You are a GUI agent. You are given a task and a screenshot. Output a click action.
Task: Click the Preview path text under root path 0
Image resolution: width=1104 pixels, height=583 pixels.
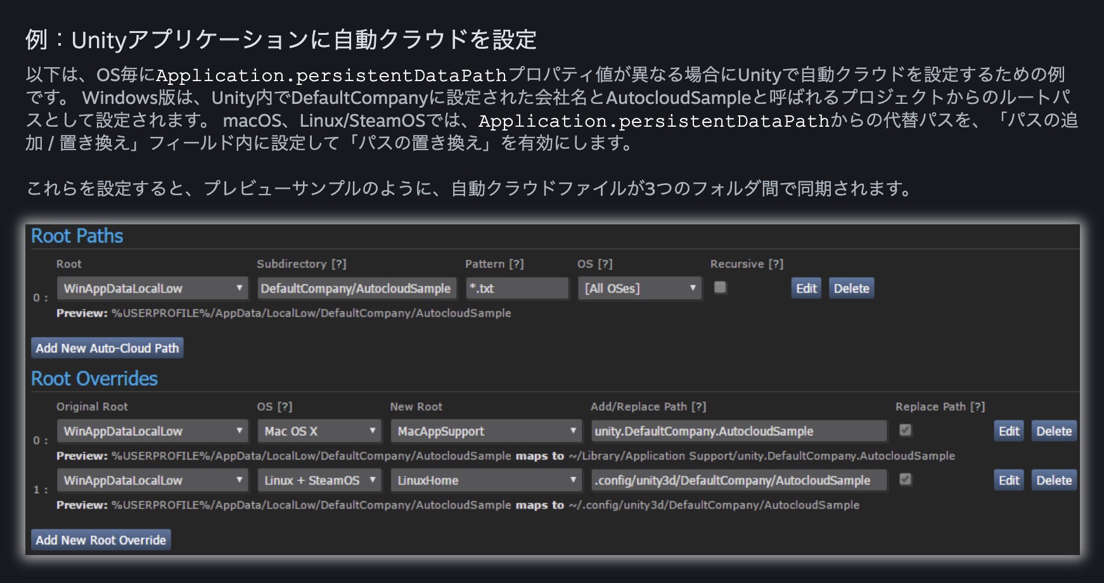point(283,313)
